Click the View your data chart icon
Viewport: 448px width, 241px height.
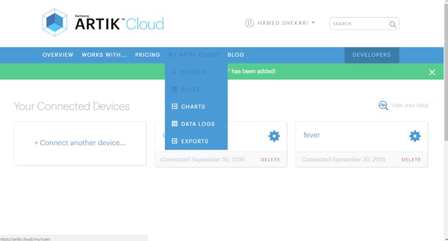pyautogui.click(x=383, y=105)
